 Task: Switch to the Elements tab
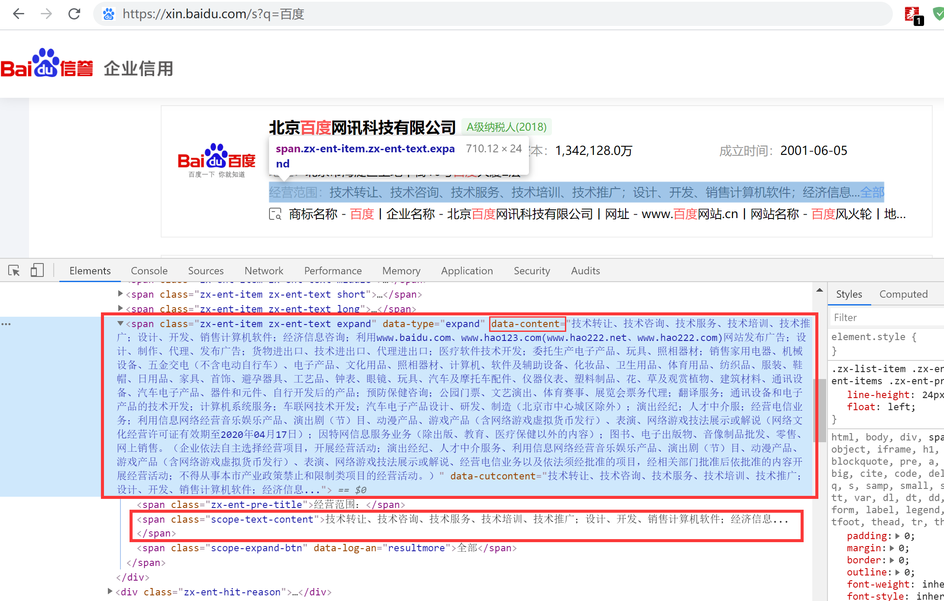[90, 271]
